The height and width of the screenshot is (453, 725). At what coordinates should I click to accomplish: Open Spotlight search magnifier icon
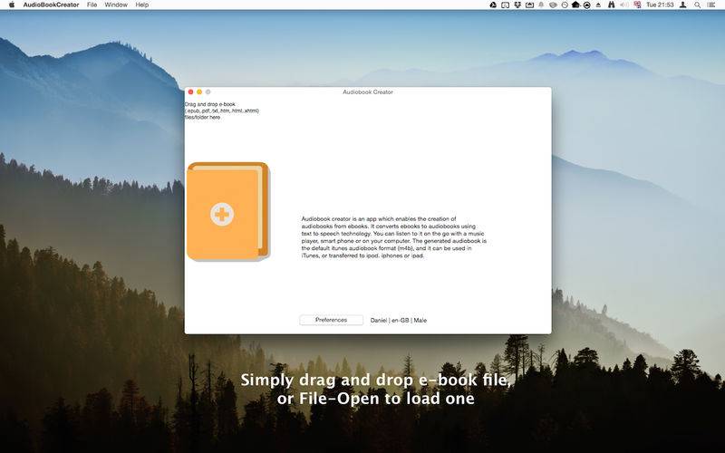pos(697,5)
